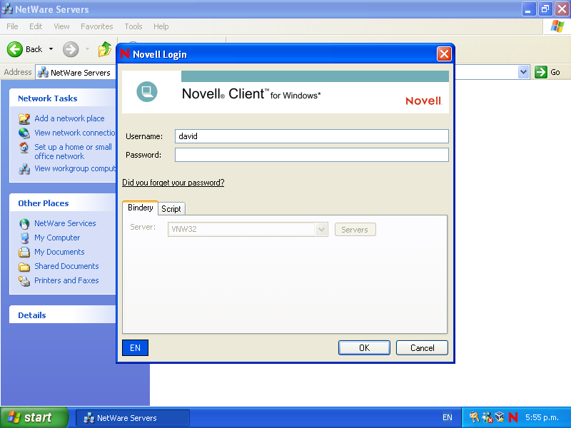Open My Documents link
The width and height of the screenshot is (571, 428).
[x=59, y=252]
